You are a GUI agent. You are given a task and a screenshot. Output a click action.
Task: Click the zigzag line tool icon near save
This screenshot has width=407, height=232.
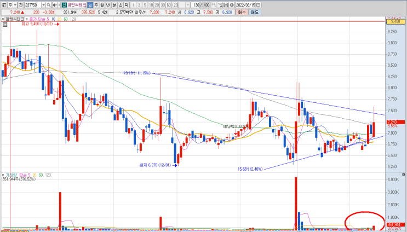(220, 5)
